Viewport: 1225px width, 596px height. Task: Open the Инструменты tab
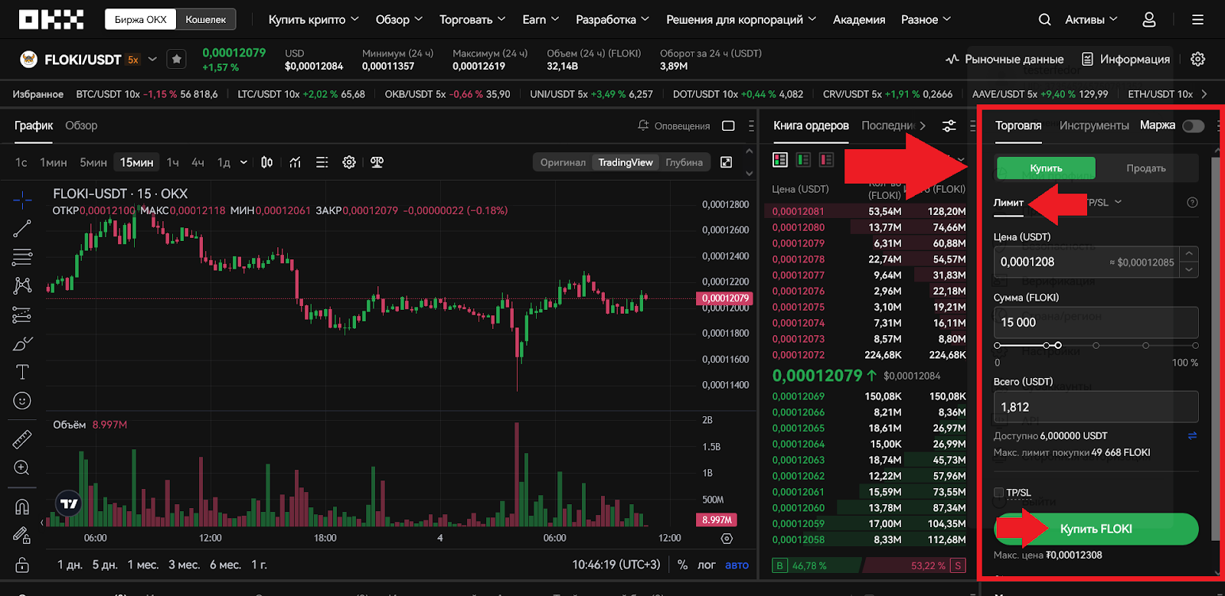(x=1094, y=125)
